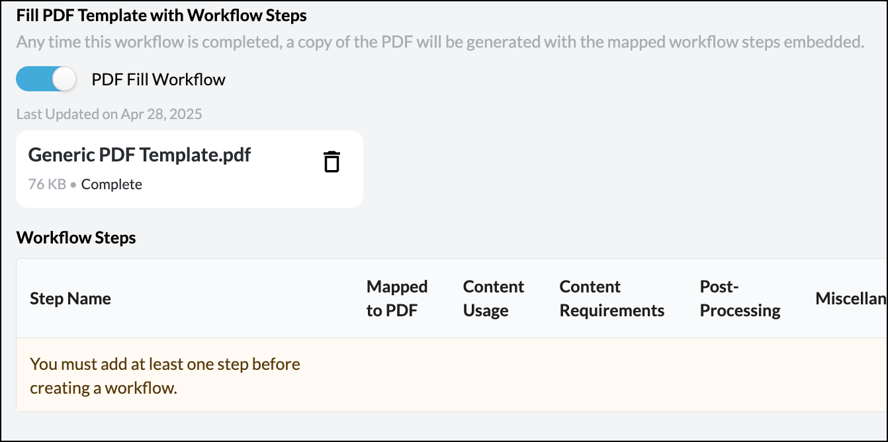Click the Content Requirements column header
This screenshot has width=888, height=442.
(612, 298)
